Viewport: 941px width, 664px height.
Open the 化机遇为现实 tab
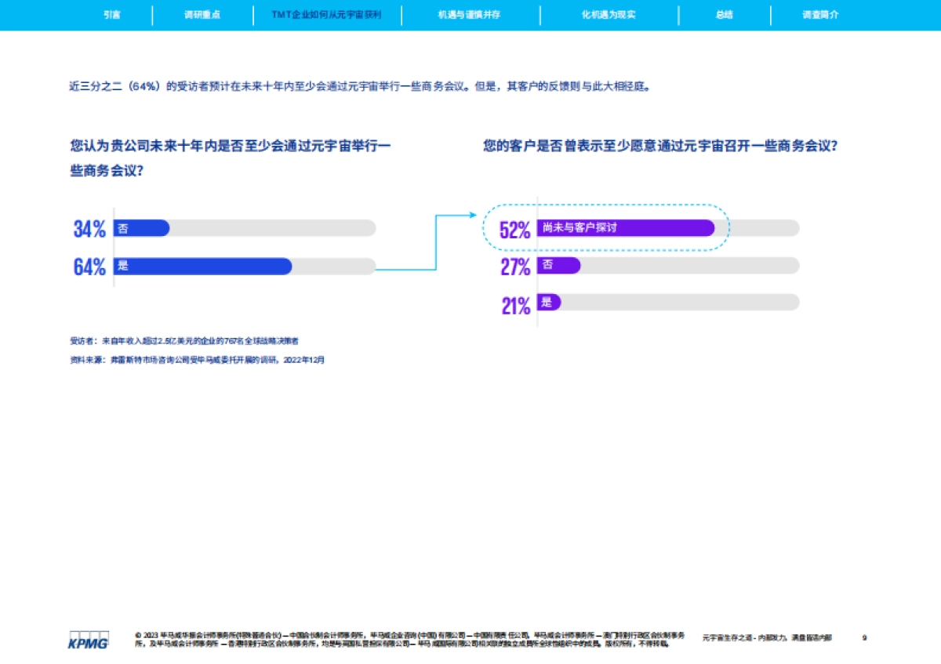[x=608, y=15]
